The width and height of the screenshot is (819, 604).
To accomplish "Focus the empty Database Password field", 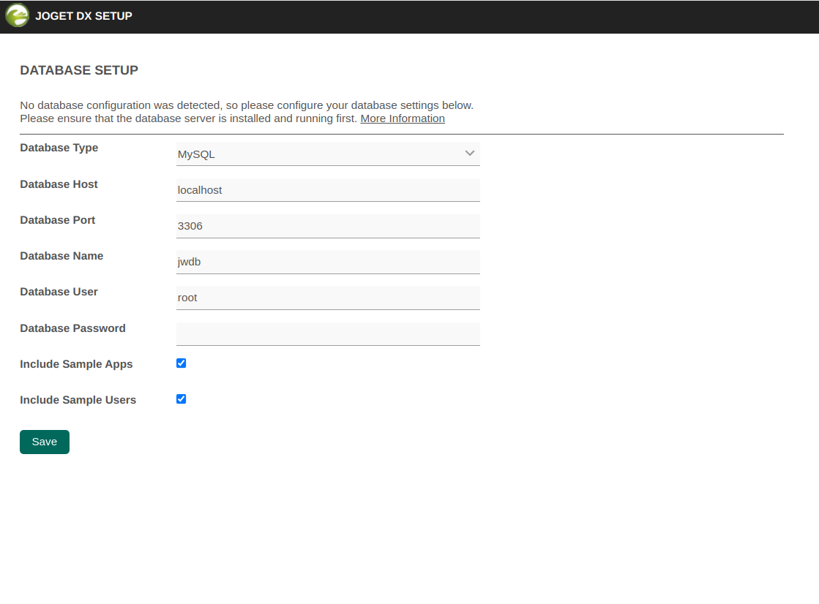I will pyautogui.click(x=328, y=333).
